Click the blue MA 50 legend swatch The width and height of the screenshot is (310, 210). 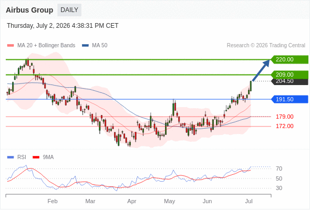click(x=85, y=46)
